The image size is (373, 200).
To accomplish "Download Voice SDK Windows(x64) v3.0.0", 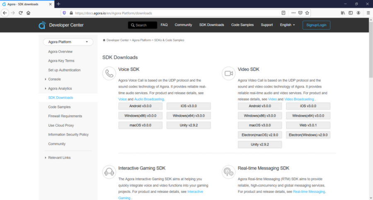I will tap(189, 116).
